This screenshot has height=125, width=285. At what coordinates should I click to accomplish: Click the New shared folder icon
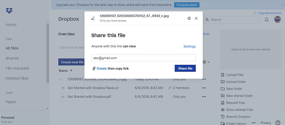[223, 96]
